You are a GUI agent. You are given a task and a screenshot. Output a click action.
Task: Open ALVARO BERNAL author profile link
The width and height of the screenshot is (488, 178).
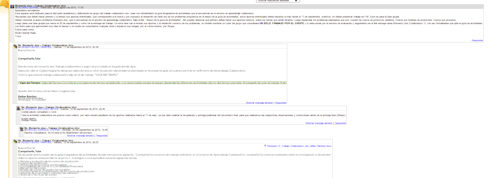click(x=29, y=7)
